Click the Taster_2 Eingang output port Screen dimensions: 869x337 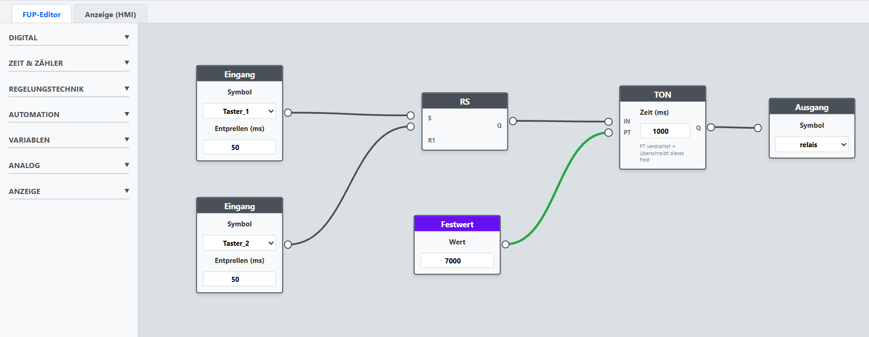click(x=288, y=244)
